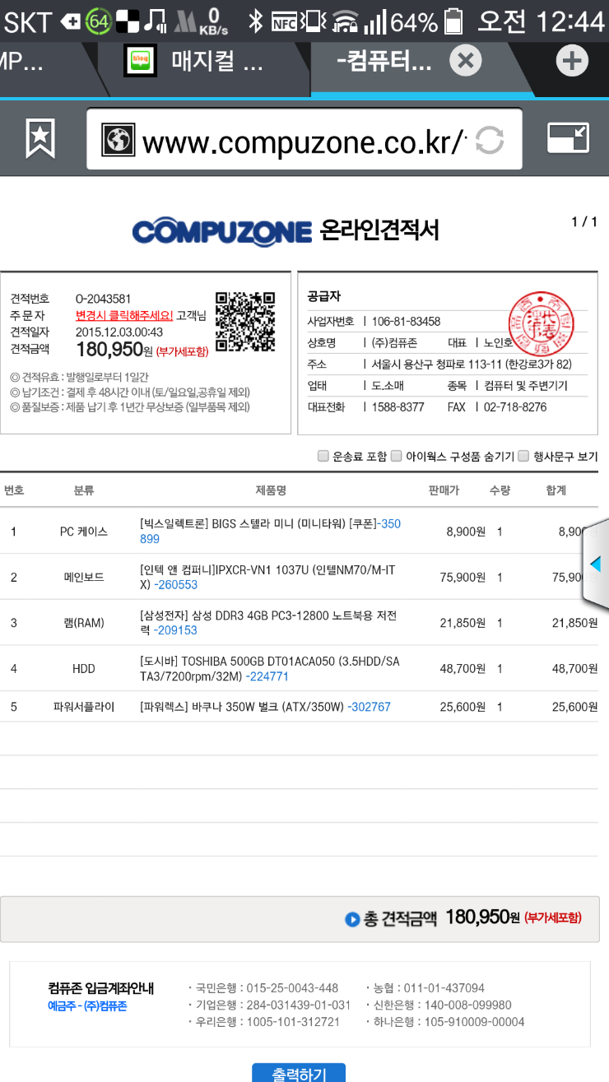Select the PC 케이스 category cell
The image size is (609, 1082).
[x=84, y=532]
